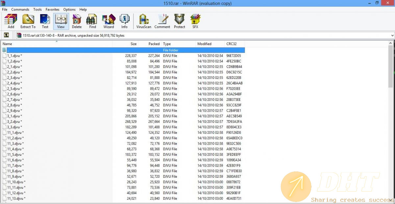
Task: Open the Commands menu
Action: [x=20, y=10]
